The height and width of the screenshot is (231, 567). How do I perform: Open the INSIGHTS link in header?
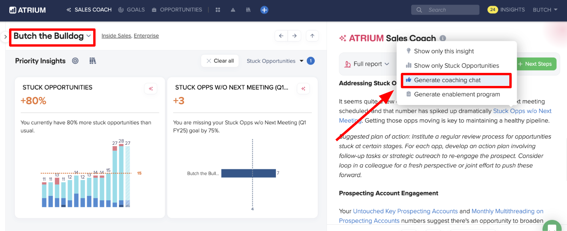[513, 10]
